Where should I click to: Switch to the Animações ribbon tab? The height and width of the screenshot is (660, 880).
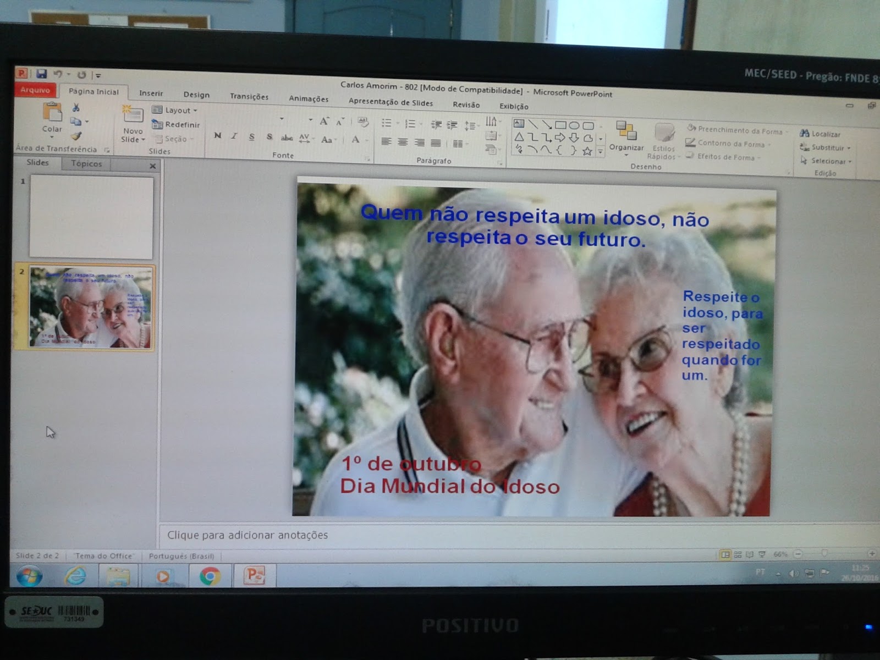(x=309, y=98)
